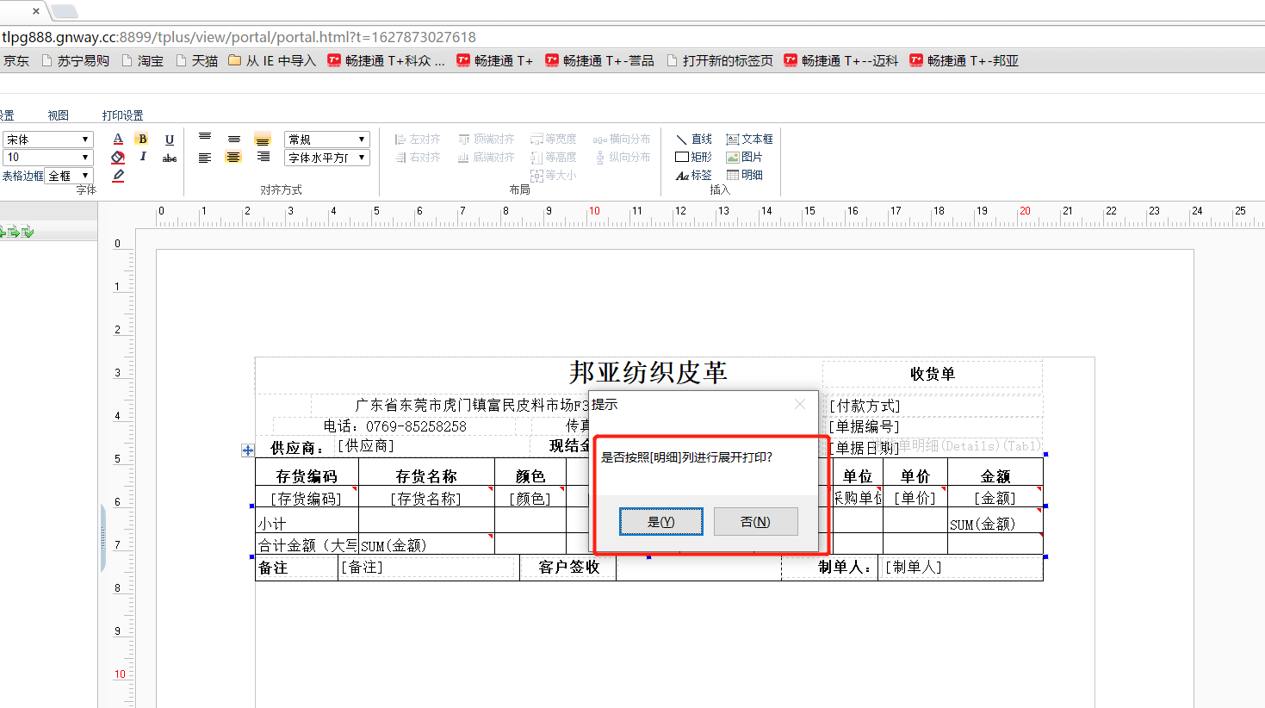Click 是(Y) in the 提示 dialog
This screenshot has width=1265, height=708.
click(x=661, y=522)
